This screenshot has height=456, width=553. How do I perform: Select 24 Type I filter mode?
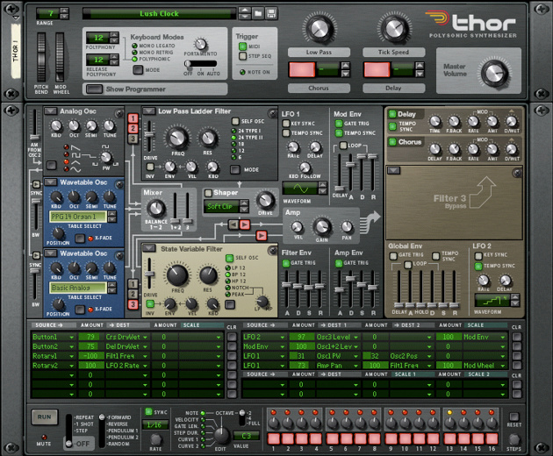233,131
